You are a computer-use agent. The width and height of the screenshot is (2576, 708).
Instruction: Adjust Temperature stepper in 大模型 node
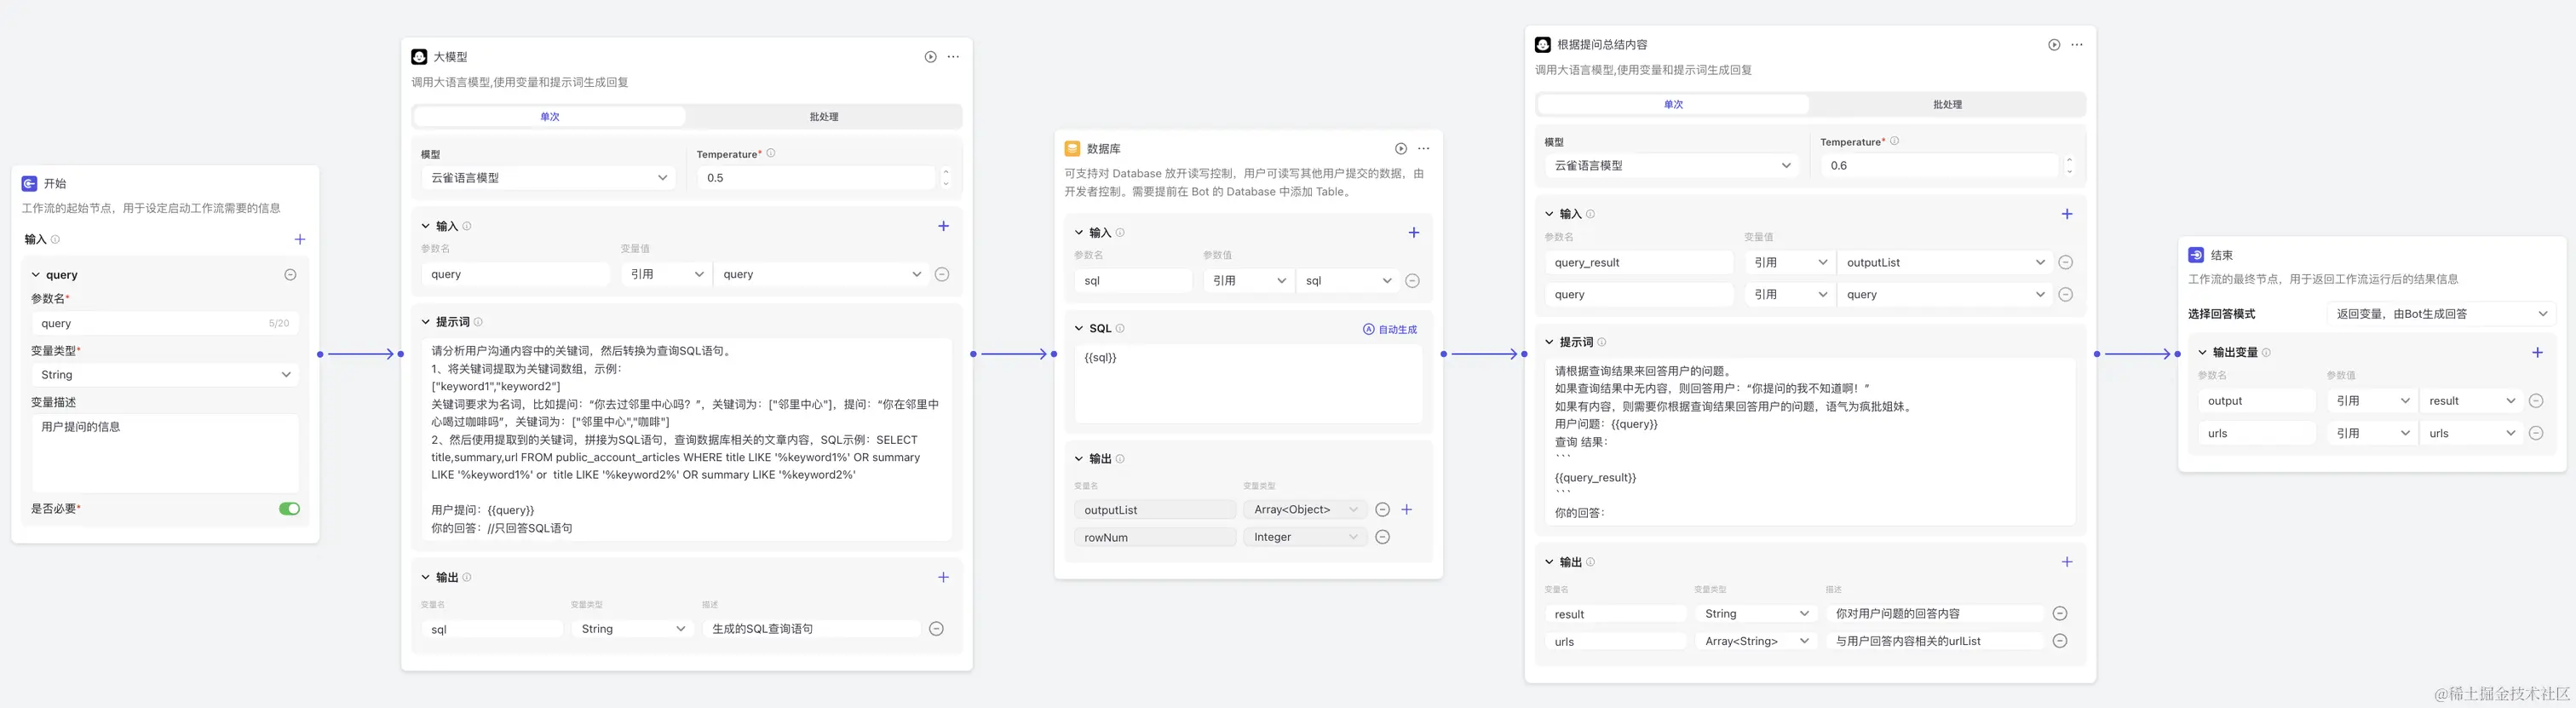click(x=946, y=178)
